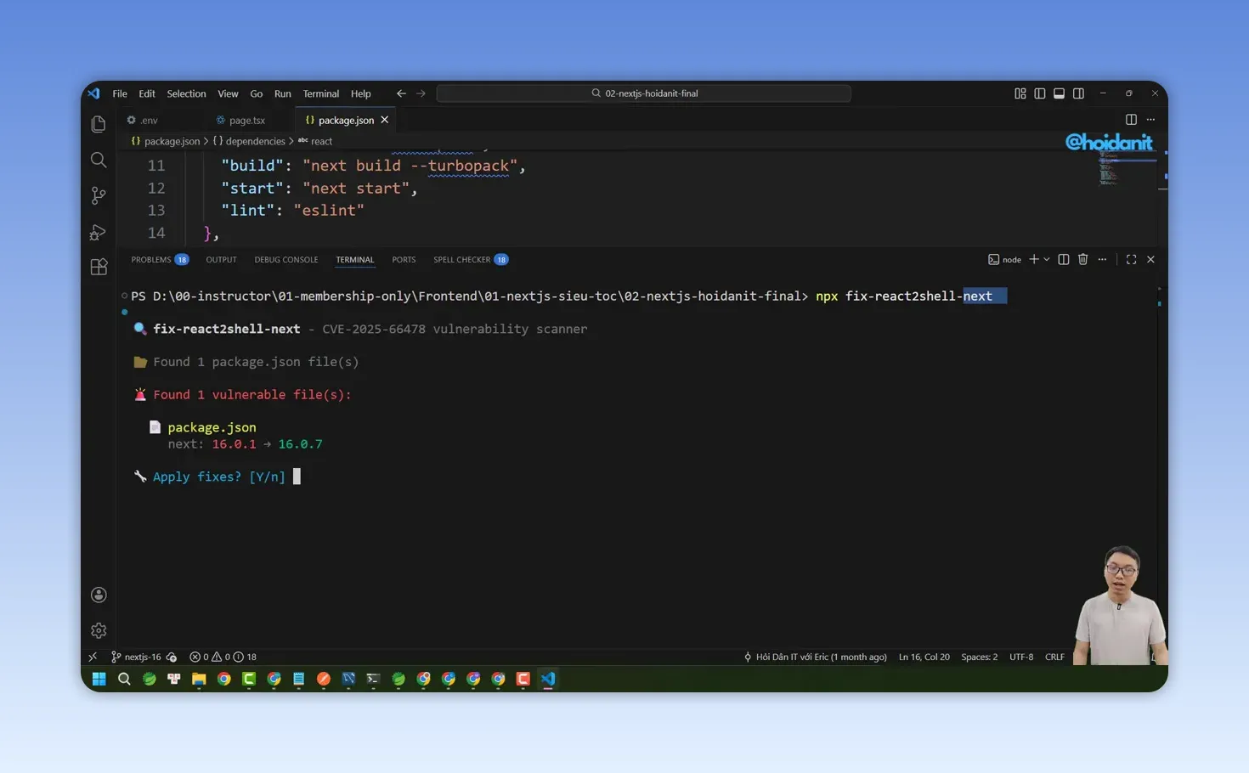Create a new terminal with the plus icon
The width and height of the screenshot is (1249, 773).
(x=1034, y=259)
